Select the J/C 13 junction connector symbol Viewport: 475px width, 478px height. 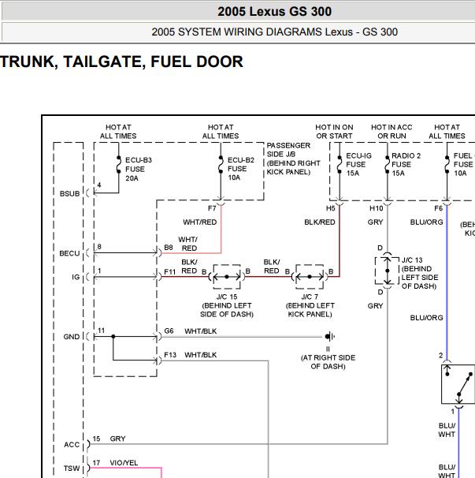tap(387, 271)
